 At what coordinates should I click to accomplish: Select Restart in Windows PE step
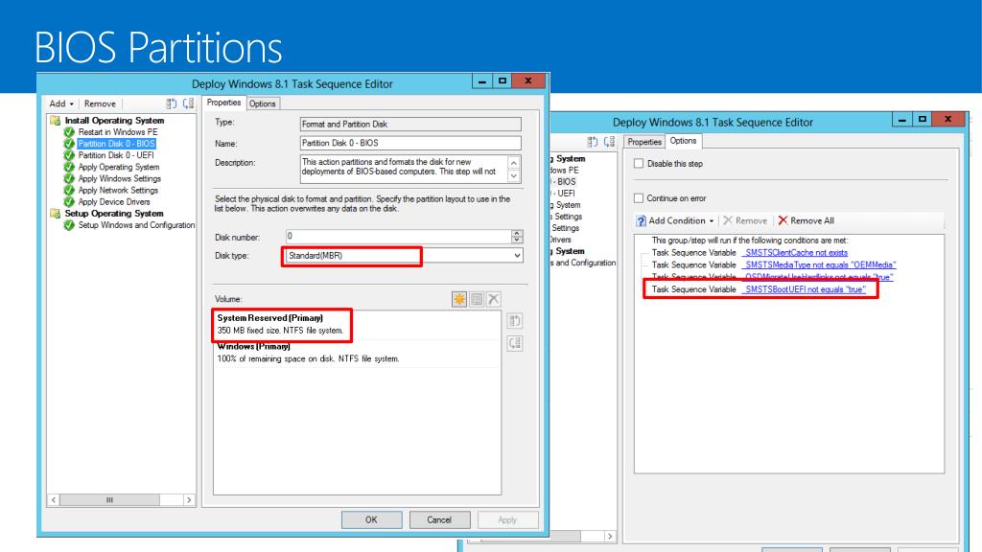118,132
